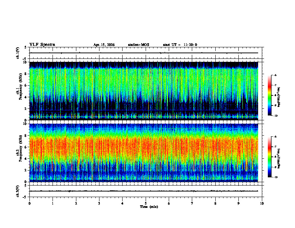Click the "-6" label on ch.1 color scale
This screenshot has width=295, height=228.
[275, 75]
